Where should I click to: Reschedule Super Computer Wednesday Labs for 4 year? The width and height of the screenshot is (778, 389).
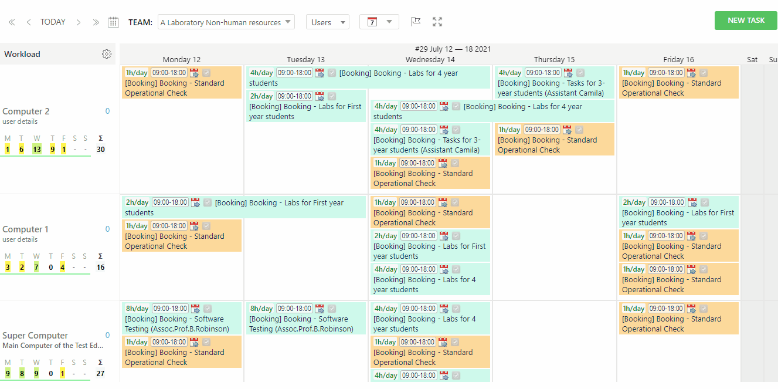click(x=444, y=309)
